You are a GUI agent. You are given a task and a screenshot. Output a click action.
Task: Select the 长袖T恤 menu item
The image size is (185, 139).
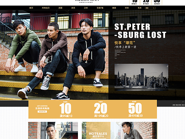point(100,8)
